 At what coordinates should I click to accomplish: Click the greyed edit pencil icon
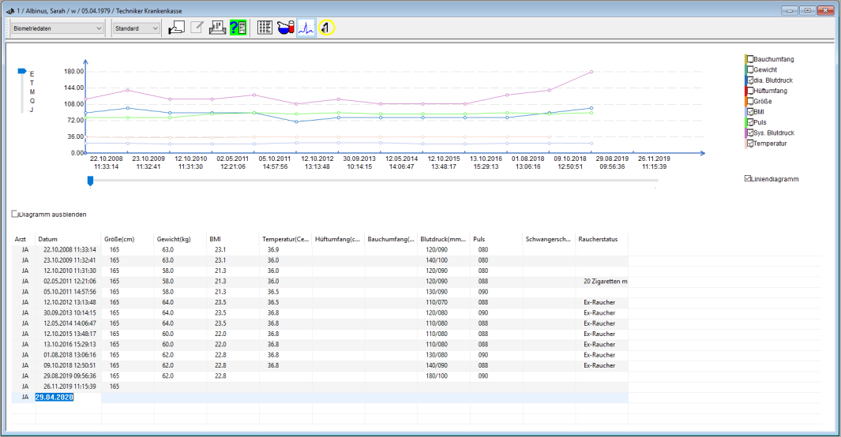(197, 28)
